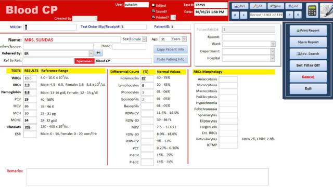Go to the previous record arrow
This screenshot has width=333, height=187.
tap(244, 15)
